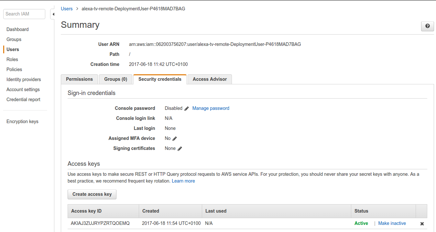The width and height of the screenshot is (436, 232).
Task: Click the Sign-in credentials heading
Action: point(92,93)
